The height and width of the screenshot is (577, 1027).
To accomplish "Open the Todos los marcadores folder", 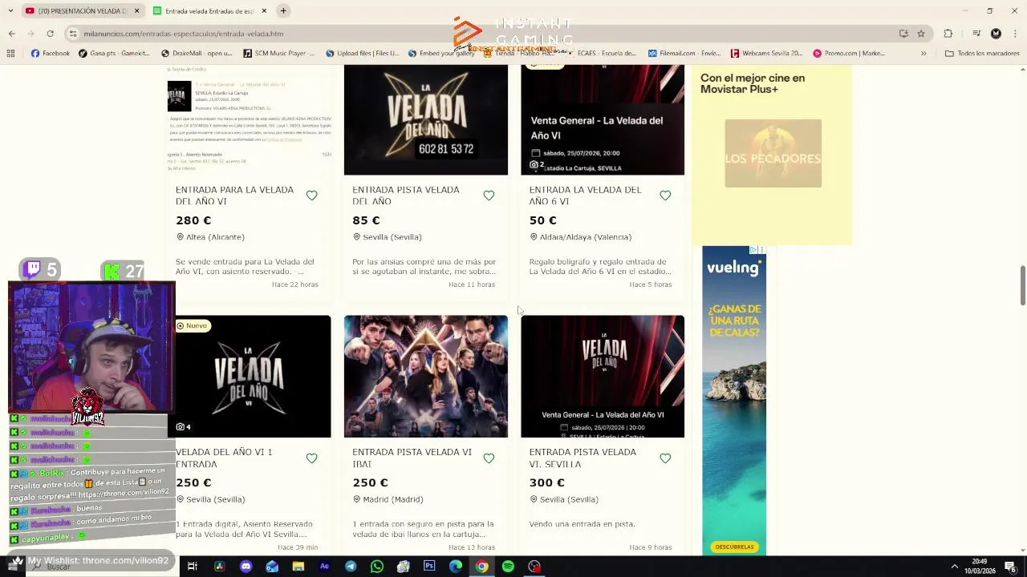I will [981, 54].
